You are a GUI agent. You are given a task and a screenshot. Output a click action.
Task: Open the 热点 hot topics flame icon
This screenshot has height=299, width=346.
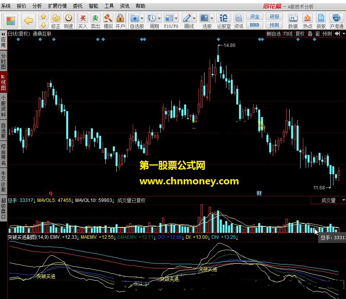[x=308, y=18]
